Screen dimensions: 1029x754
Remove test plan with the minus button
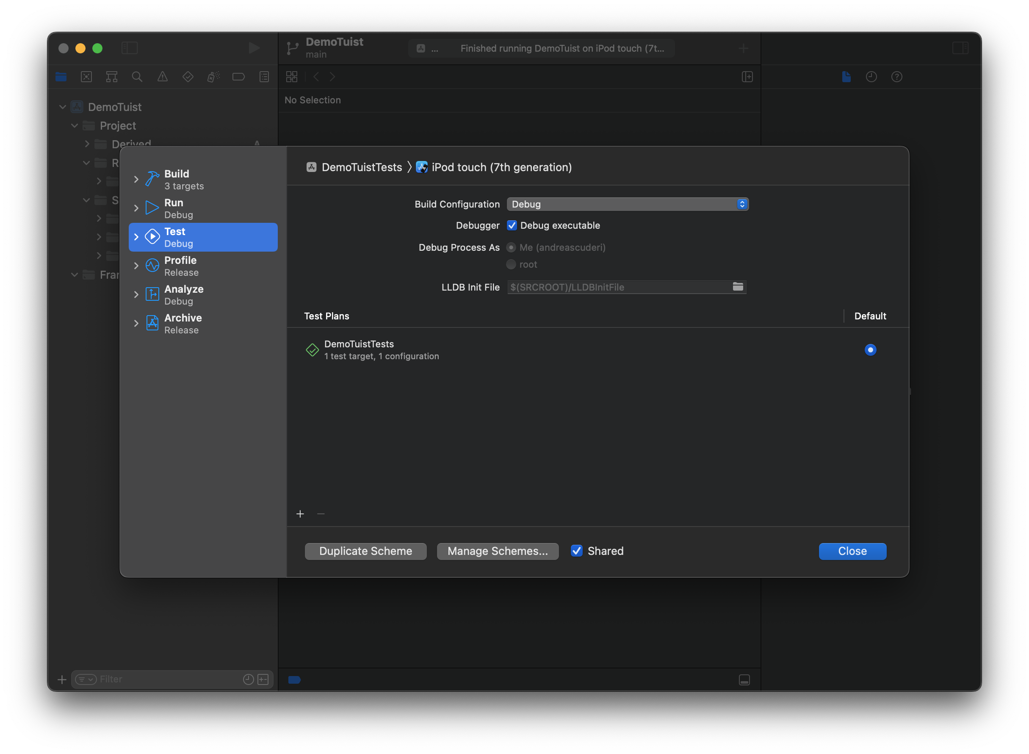(321, 514)
